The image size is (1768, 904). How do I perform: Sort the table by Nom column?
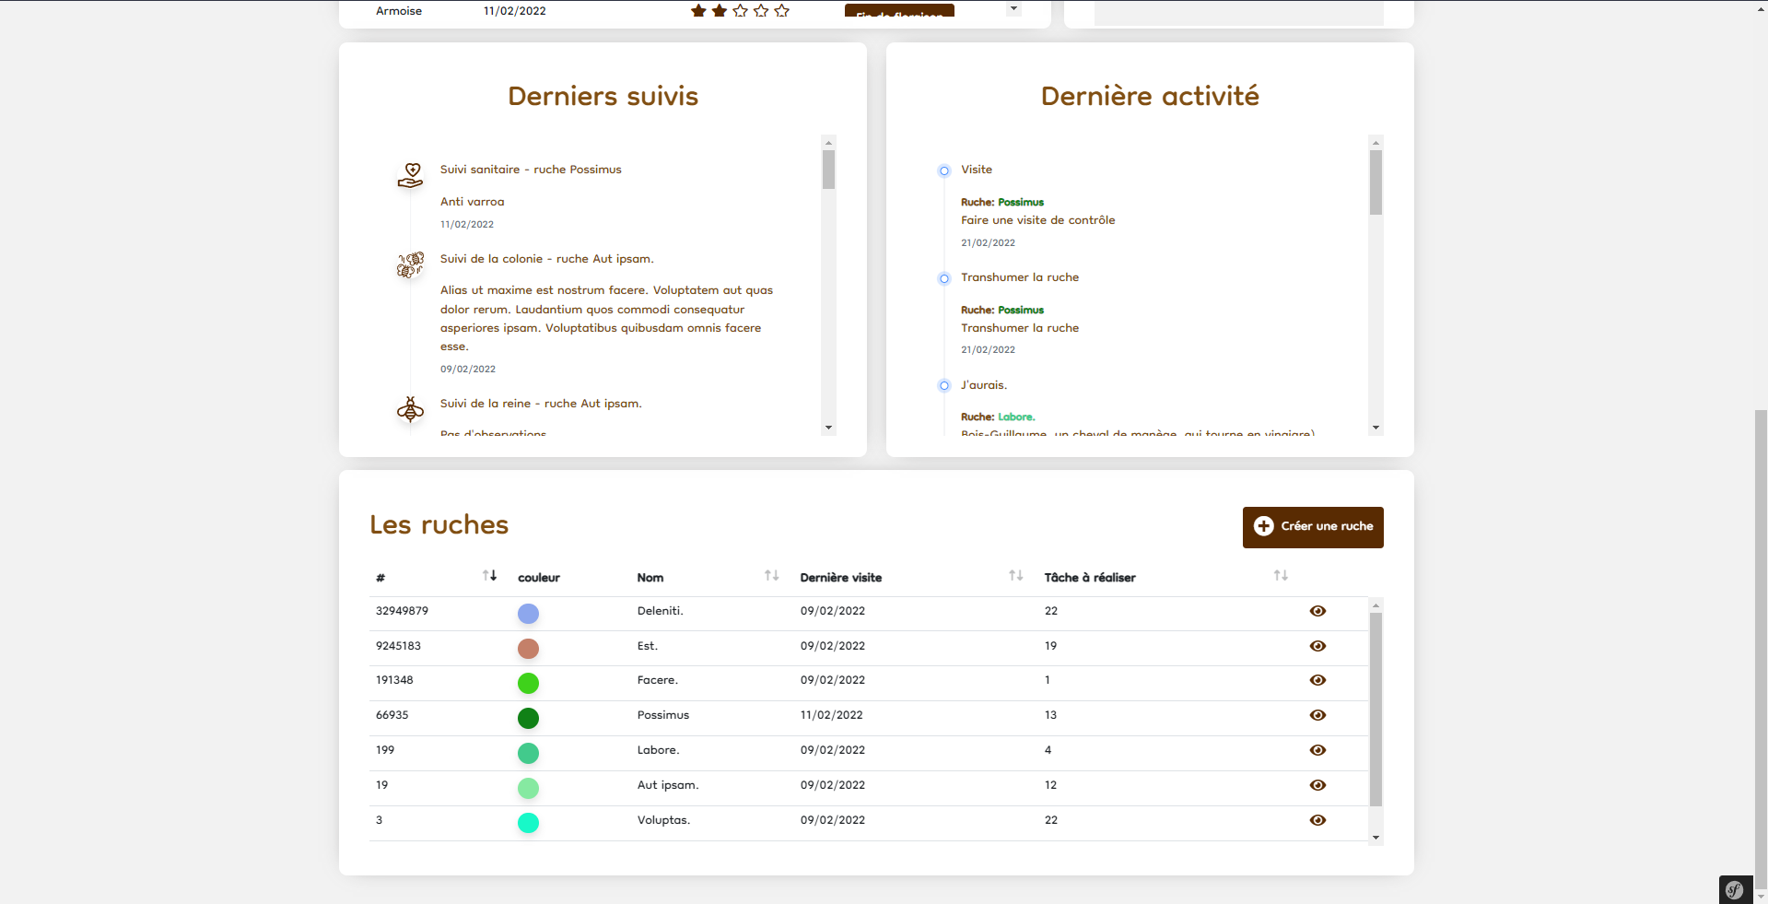click(x=771, y=576)
